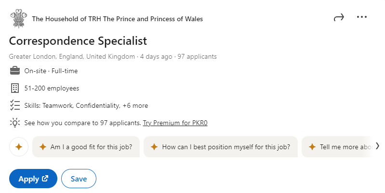The image size is (385, 193).
Task: Click the briefcase icon beside On-site Full-time
Action: click(x=14, y=71)
